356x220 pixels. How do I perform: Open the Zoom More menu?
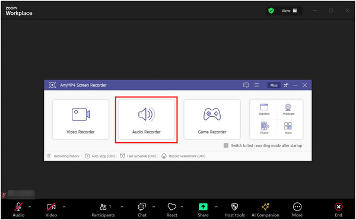tap(297, 210)
